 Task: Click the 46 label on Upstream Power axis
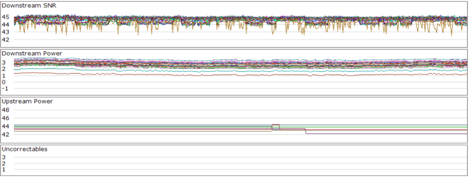pos(5,118)
